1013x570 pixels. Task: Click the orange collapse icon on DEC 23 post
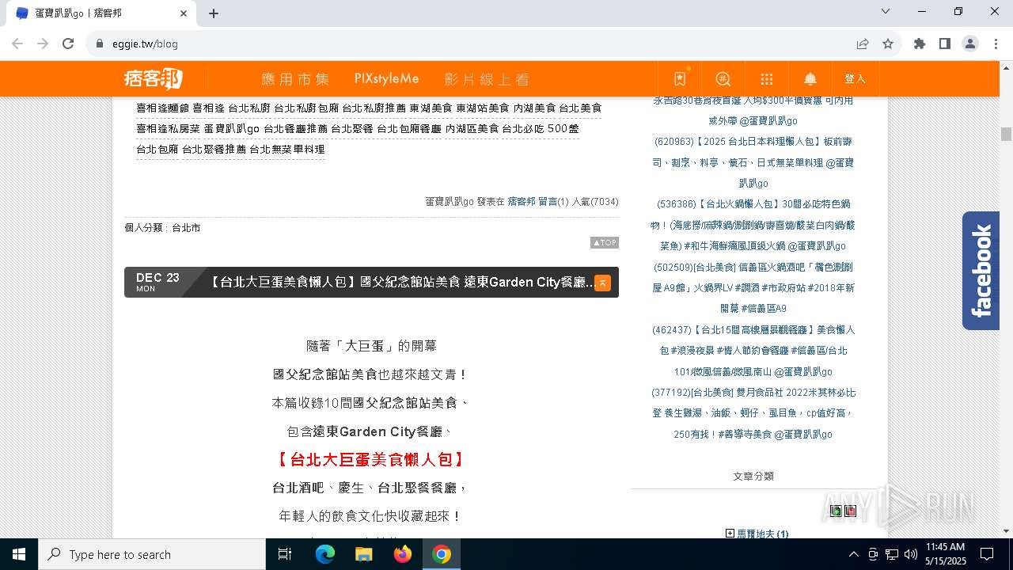click(x=602, y=283)
